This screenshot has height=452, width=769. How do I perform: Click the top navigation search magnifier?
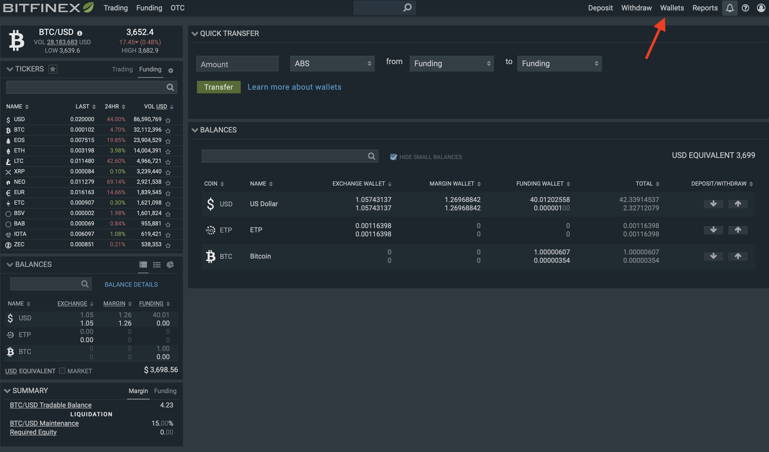click(x=407, y=7)
